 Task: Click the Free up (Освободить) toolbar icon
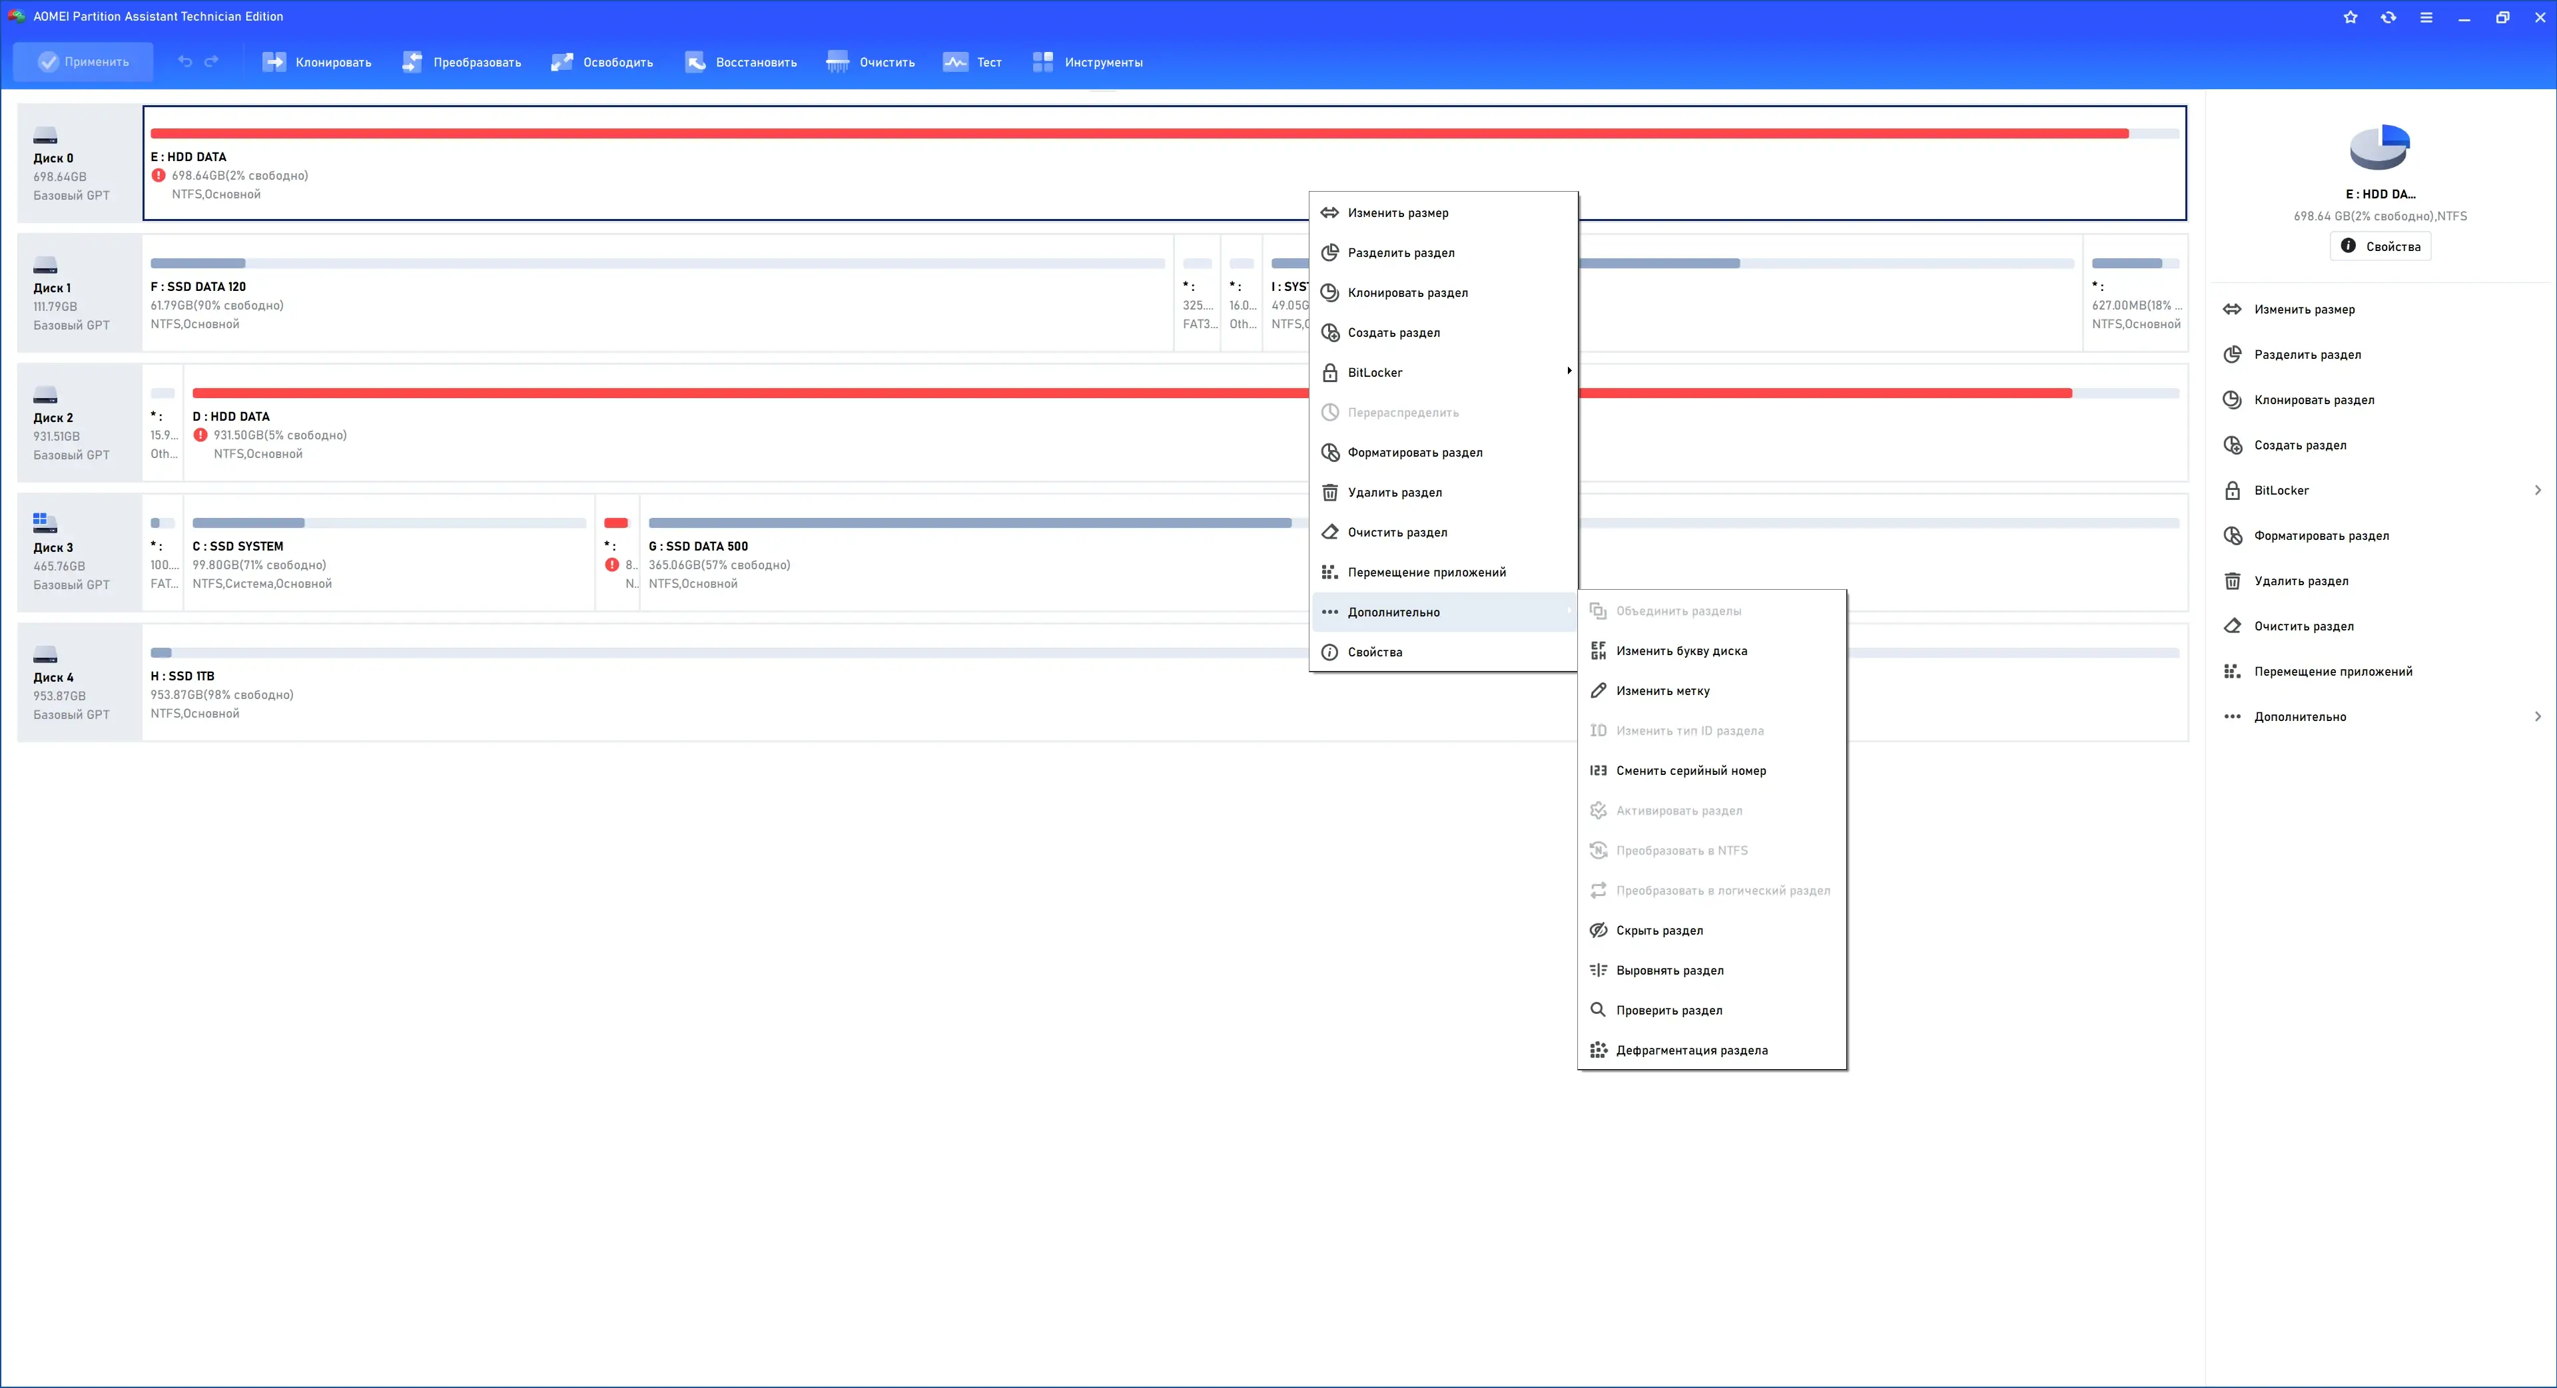(562, 61)
